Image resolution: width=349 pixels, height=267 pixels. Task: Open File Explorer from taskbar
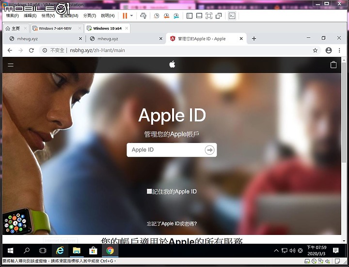(x=77, y=250)
